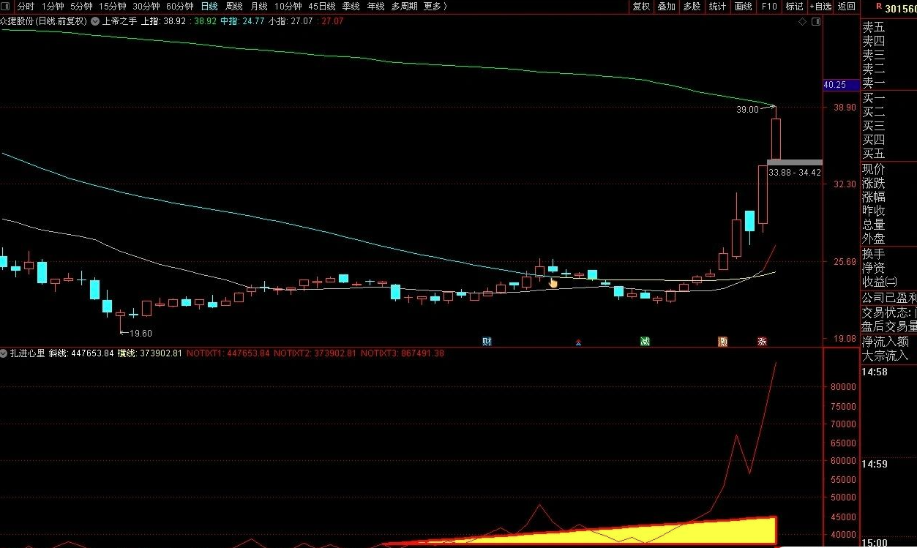Click the 画线 drawing button
Image resolution: width=917 pixels, height=548 pixels.
coord(744,6)
